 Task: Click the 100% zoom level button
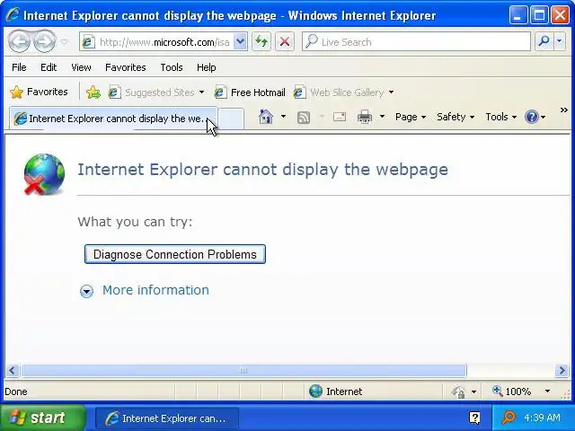click(x=512, y=391)
